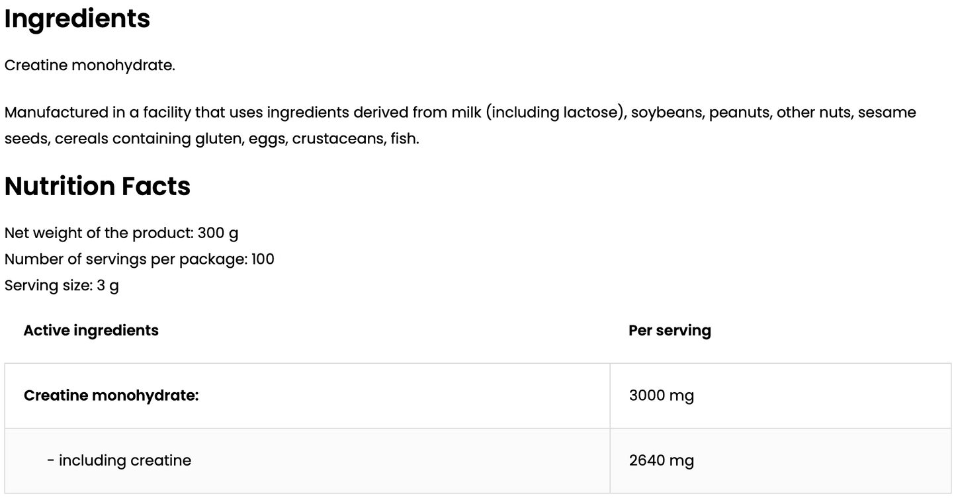Click the Nutrition Facts heading
Viewport: 956px width, 498px height.
(x=97, y=187)
